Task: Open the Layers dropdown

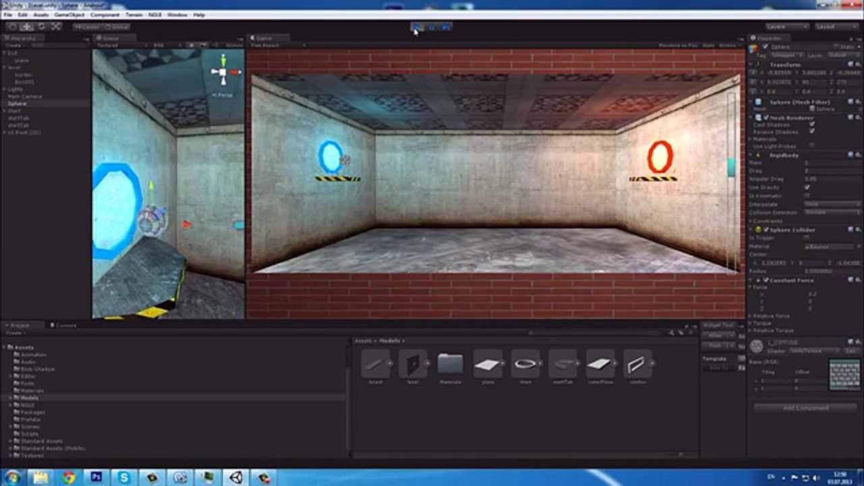Action: pos(787,27)
